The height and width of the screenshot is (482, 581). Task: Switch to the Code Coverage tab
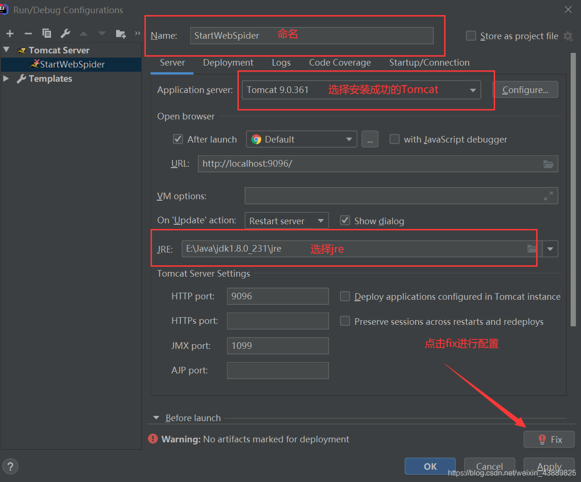[x=340, y=63]
